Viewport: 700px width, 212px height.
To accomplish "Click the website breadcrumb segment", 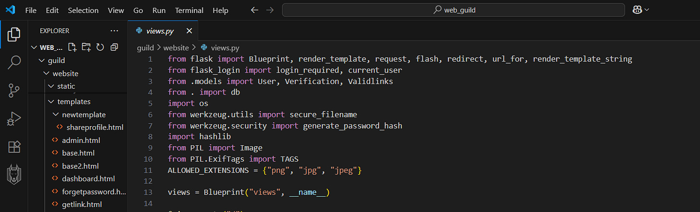I will click(176, 47).
